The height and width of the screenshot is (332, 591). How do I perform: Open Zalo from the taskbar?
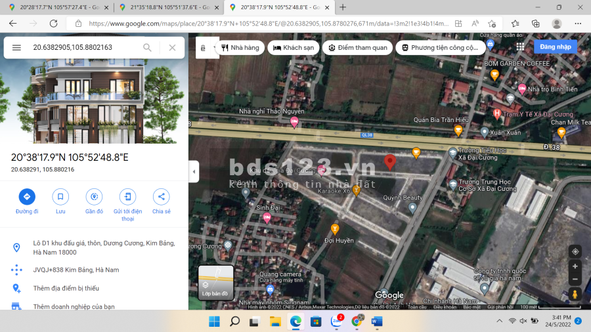(336, 321)
